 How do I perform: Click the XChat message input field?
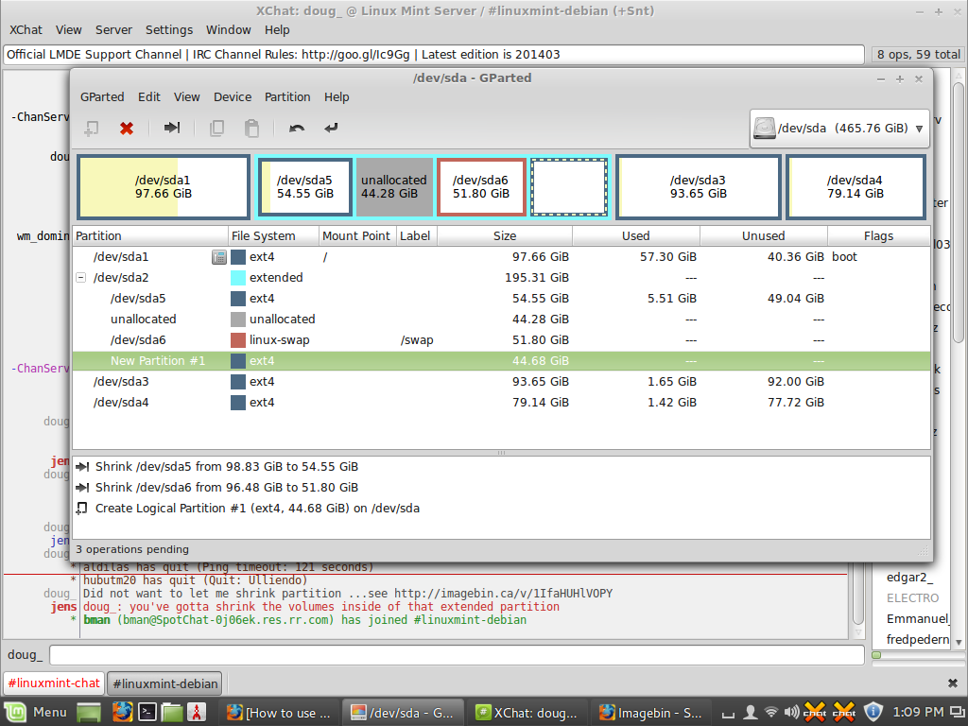[457, 655]
